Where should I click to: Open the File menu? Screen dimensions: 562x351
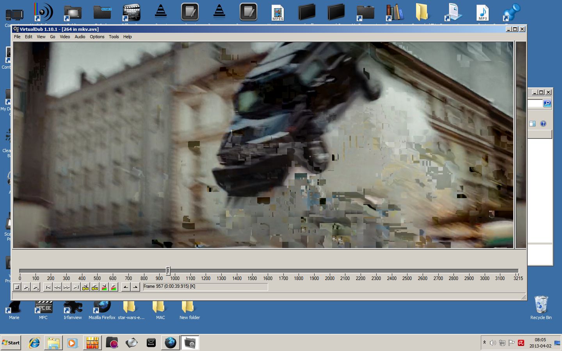point(17,37)
